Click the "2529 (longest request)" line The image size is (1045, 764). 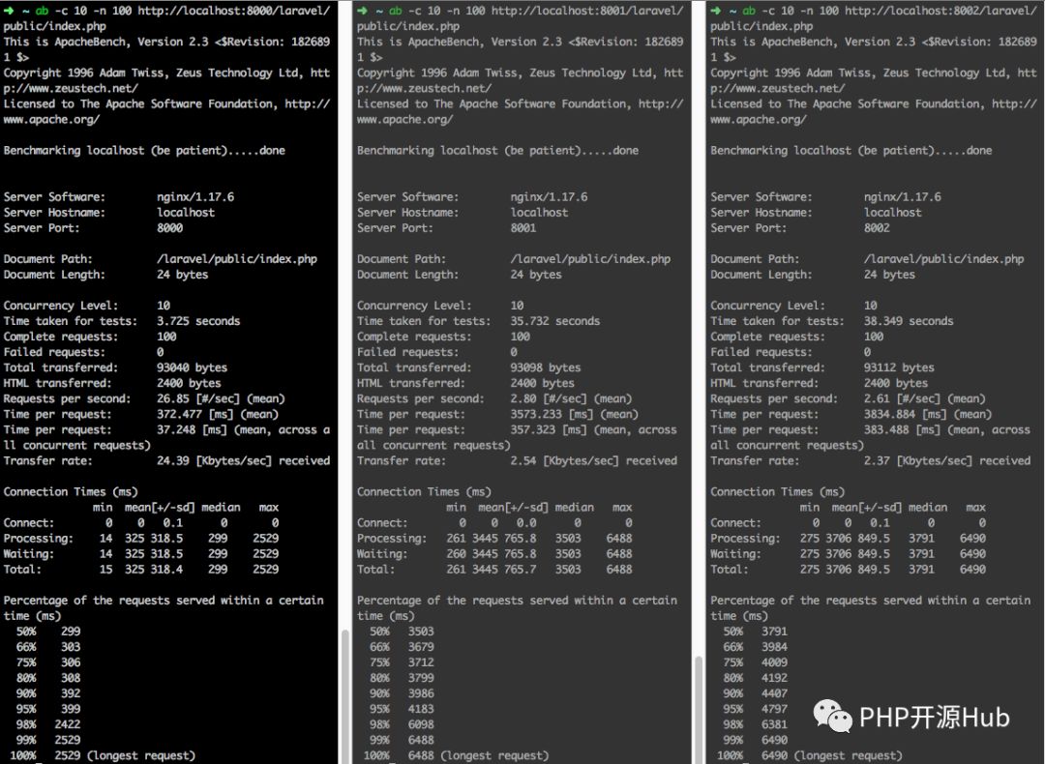pyautogui.click(x=125, y=756)
